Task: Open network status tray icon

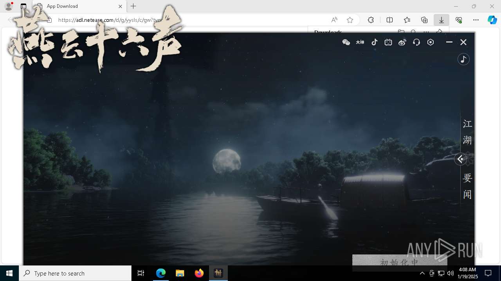Action: tap(441, 273)
